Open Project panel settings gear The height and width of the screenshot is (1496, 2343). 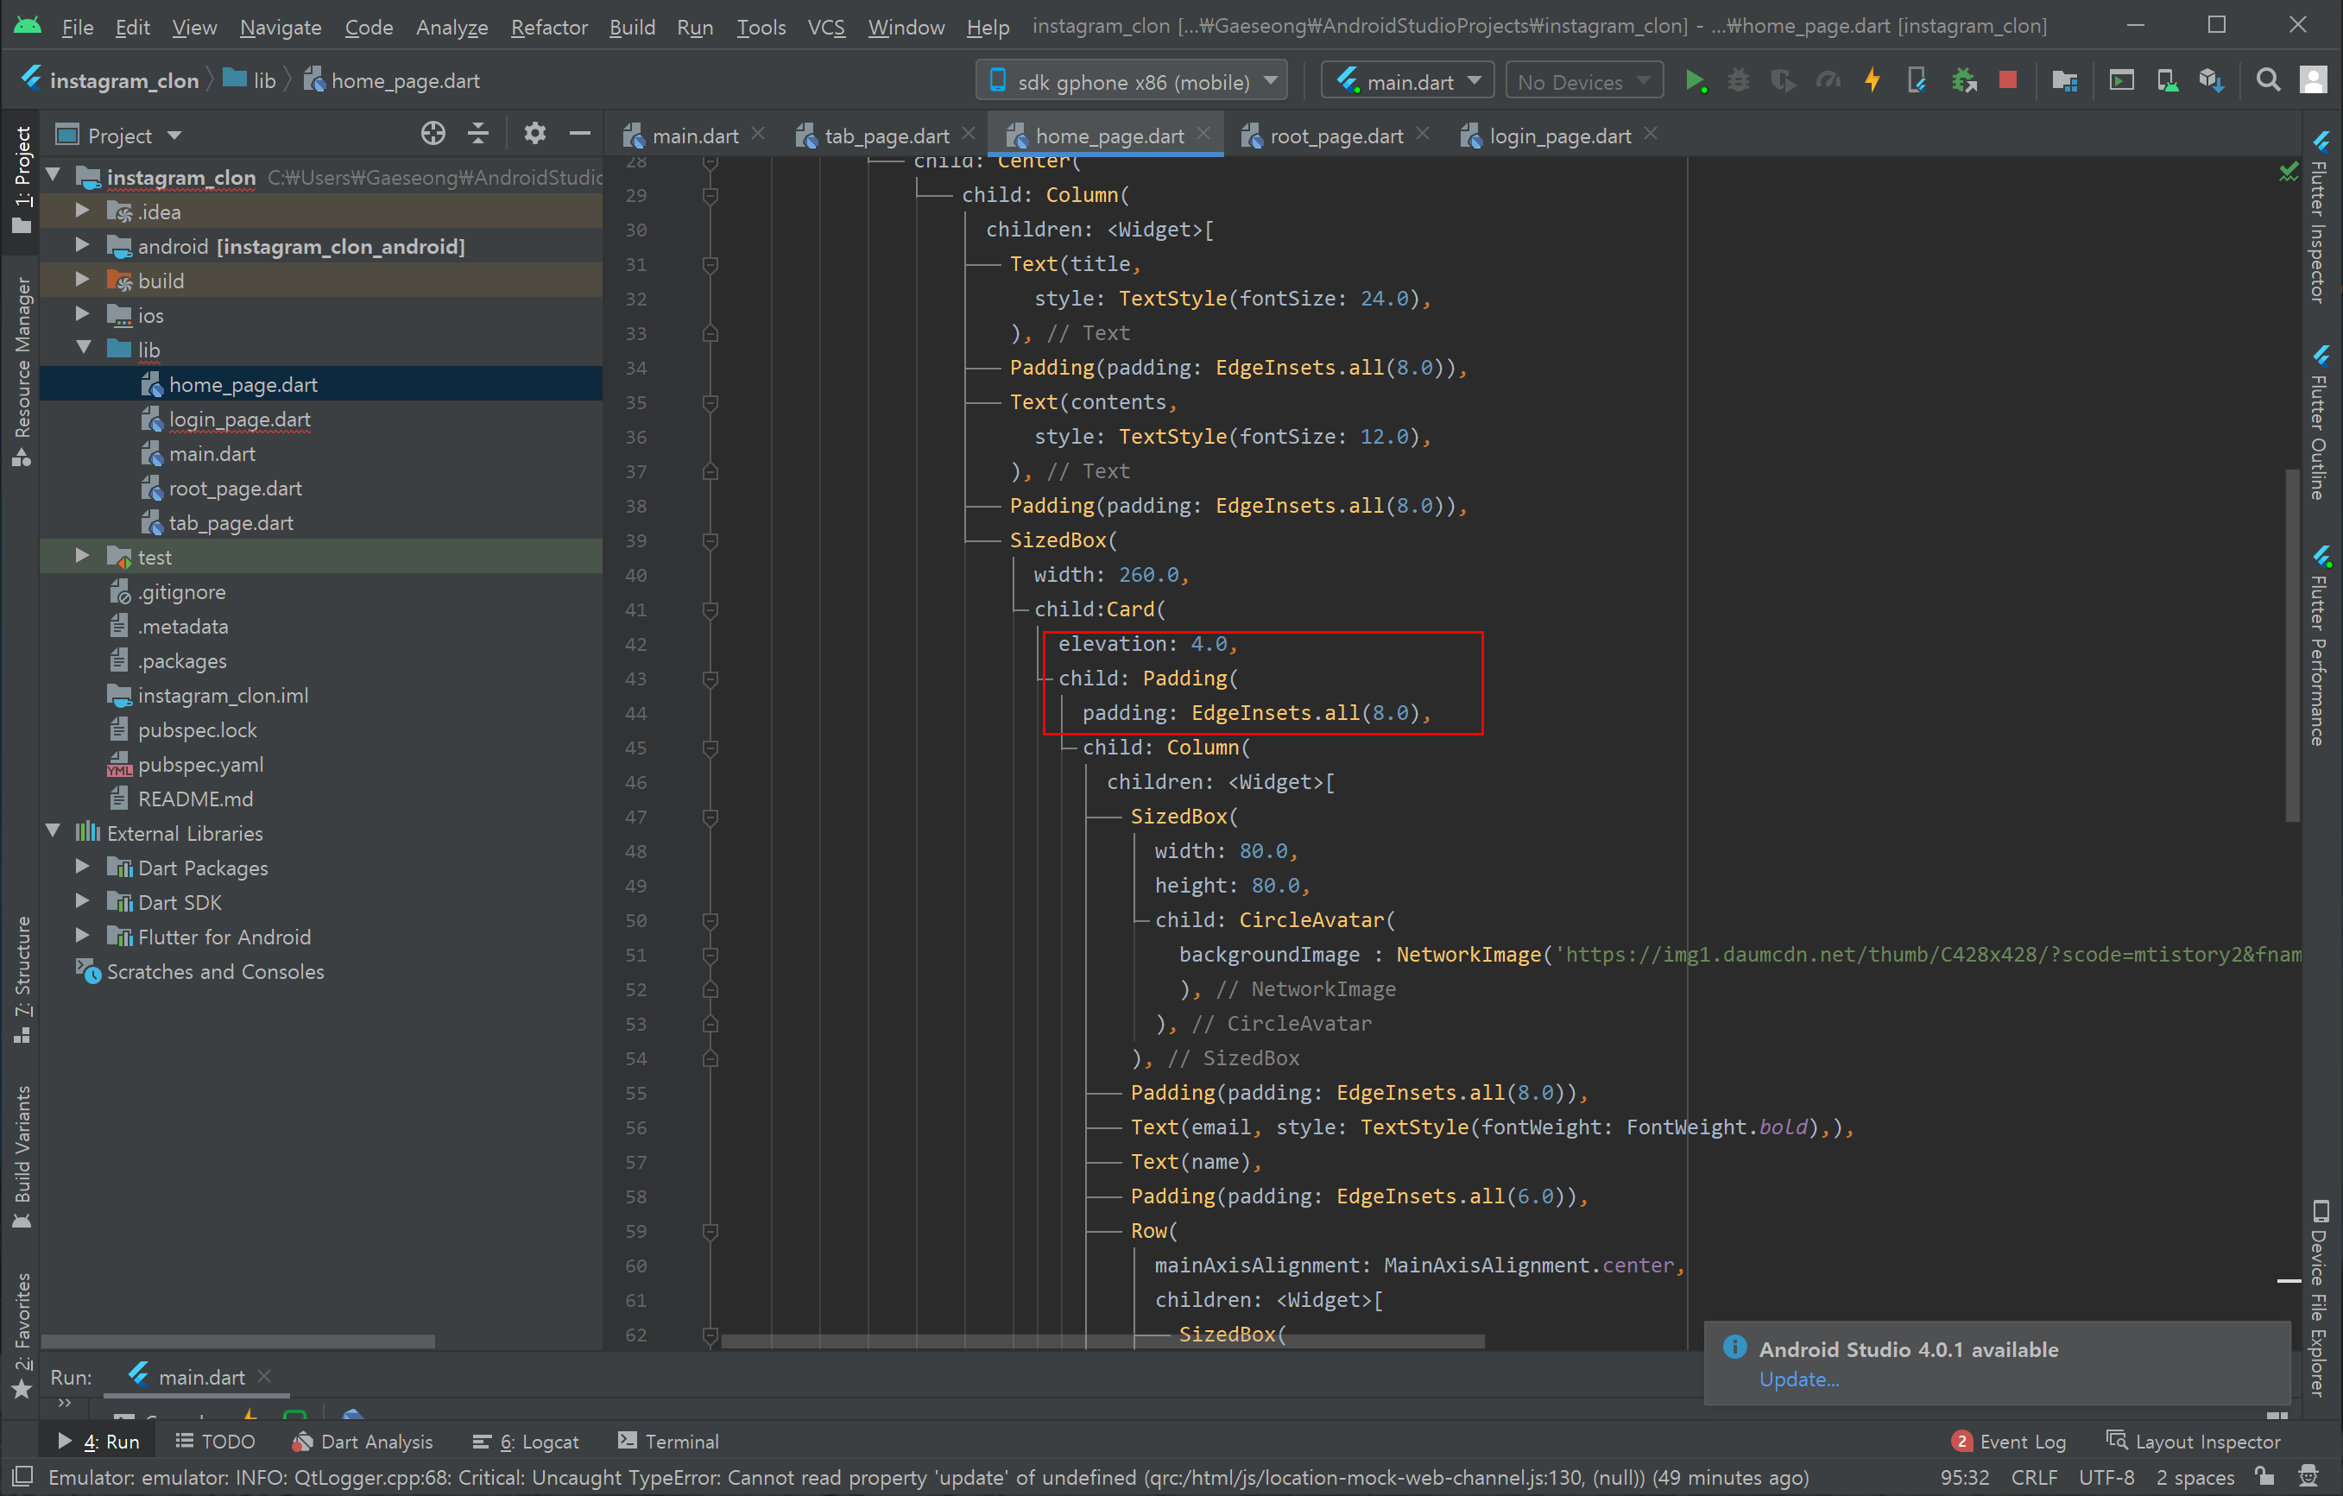pos(534,134)
